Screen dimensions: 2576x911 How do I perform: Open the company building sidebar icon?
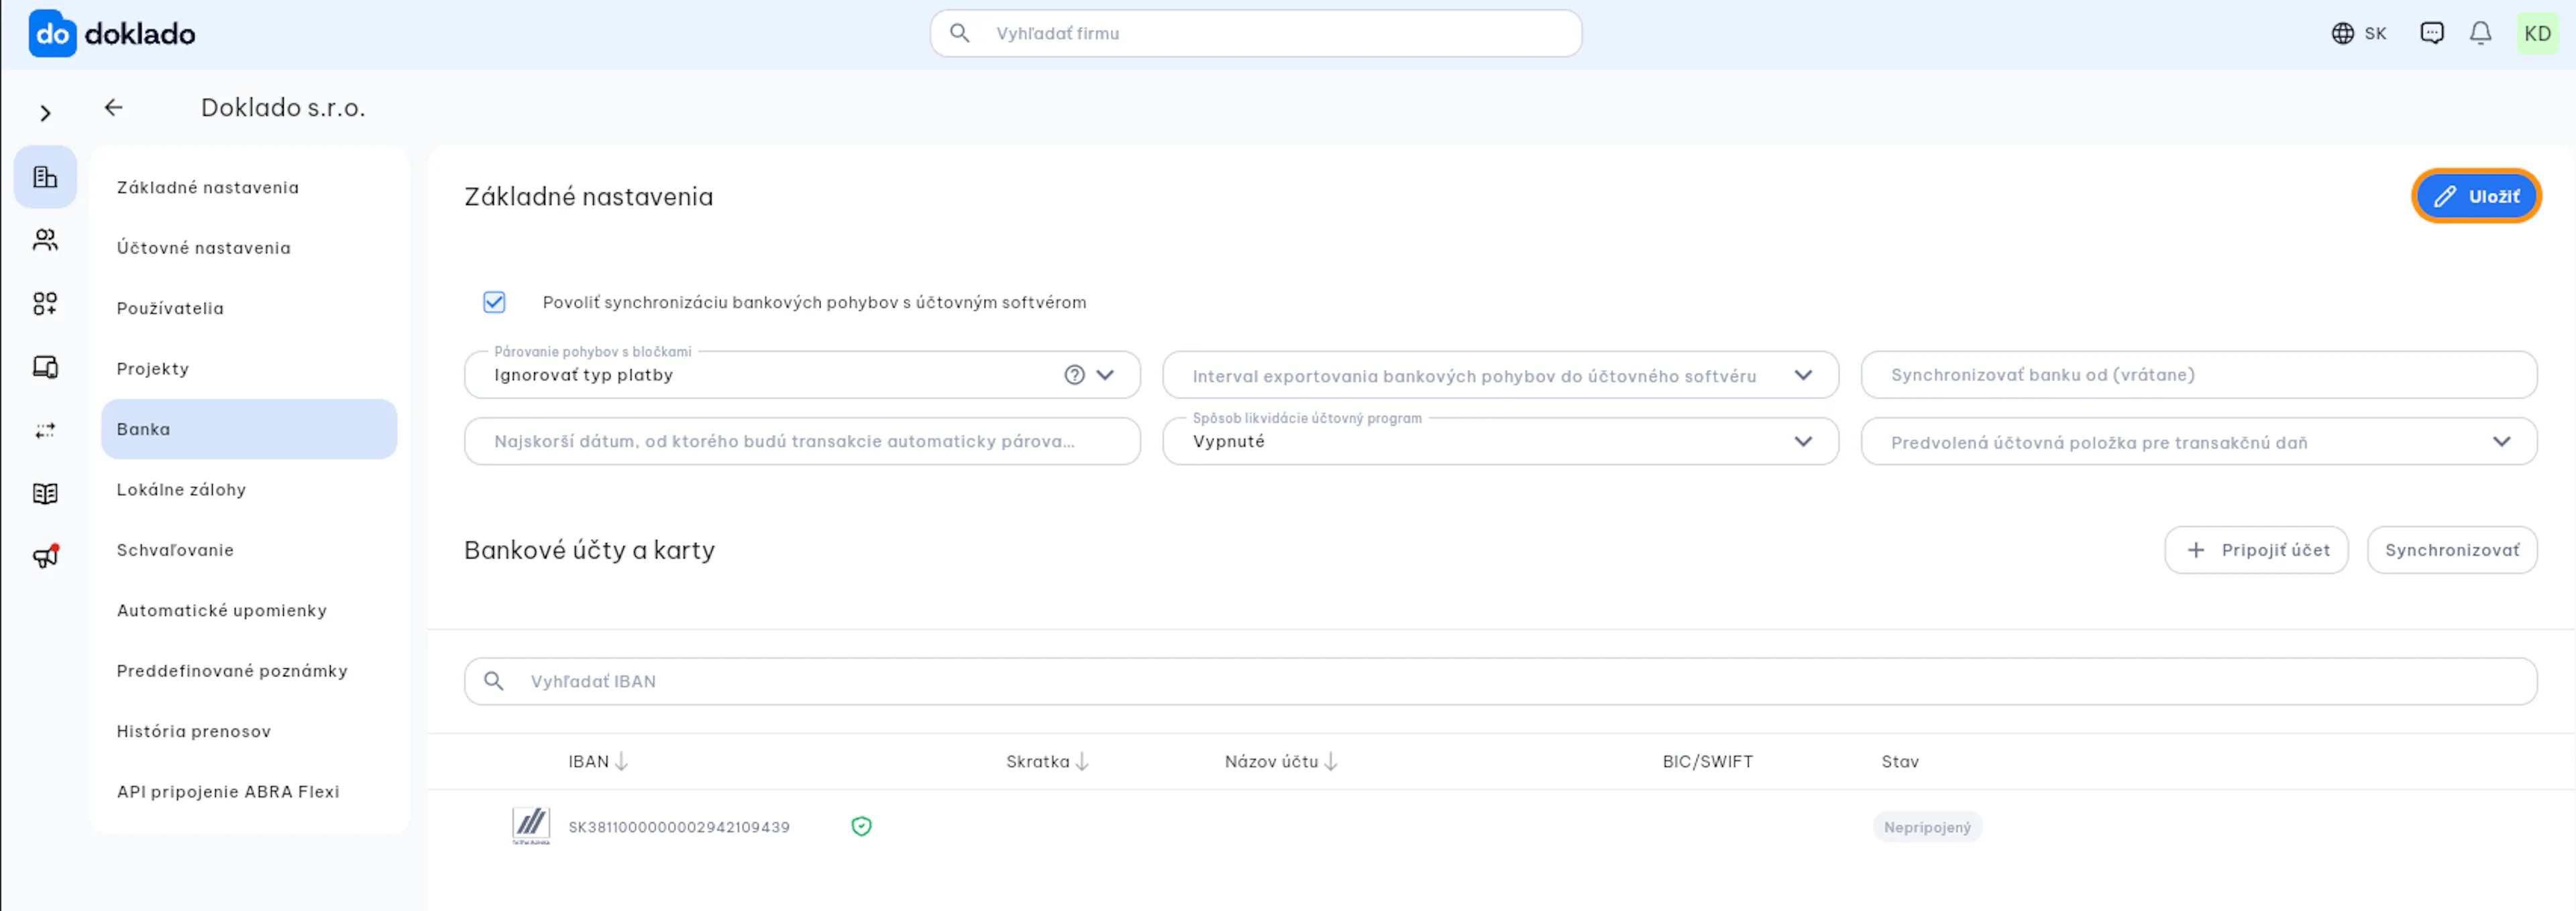45,177
